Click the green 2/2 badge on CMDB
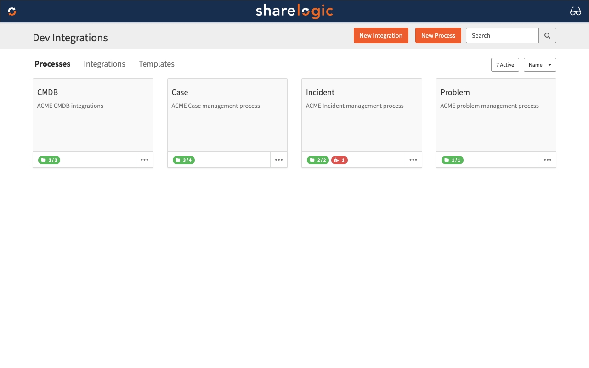 [x=49, y=160]
